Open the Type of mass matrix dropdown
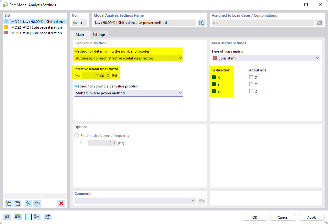Viewport: 328px width, 224px height. pos(317,58)
